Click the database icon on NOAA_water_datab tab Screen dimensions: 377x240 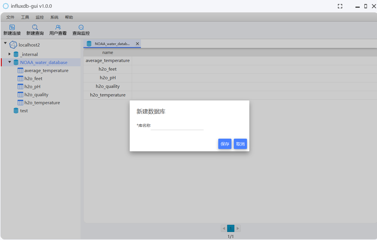coord(89,44)
